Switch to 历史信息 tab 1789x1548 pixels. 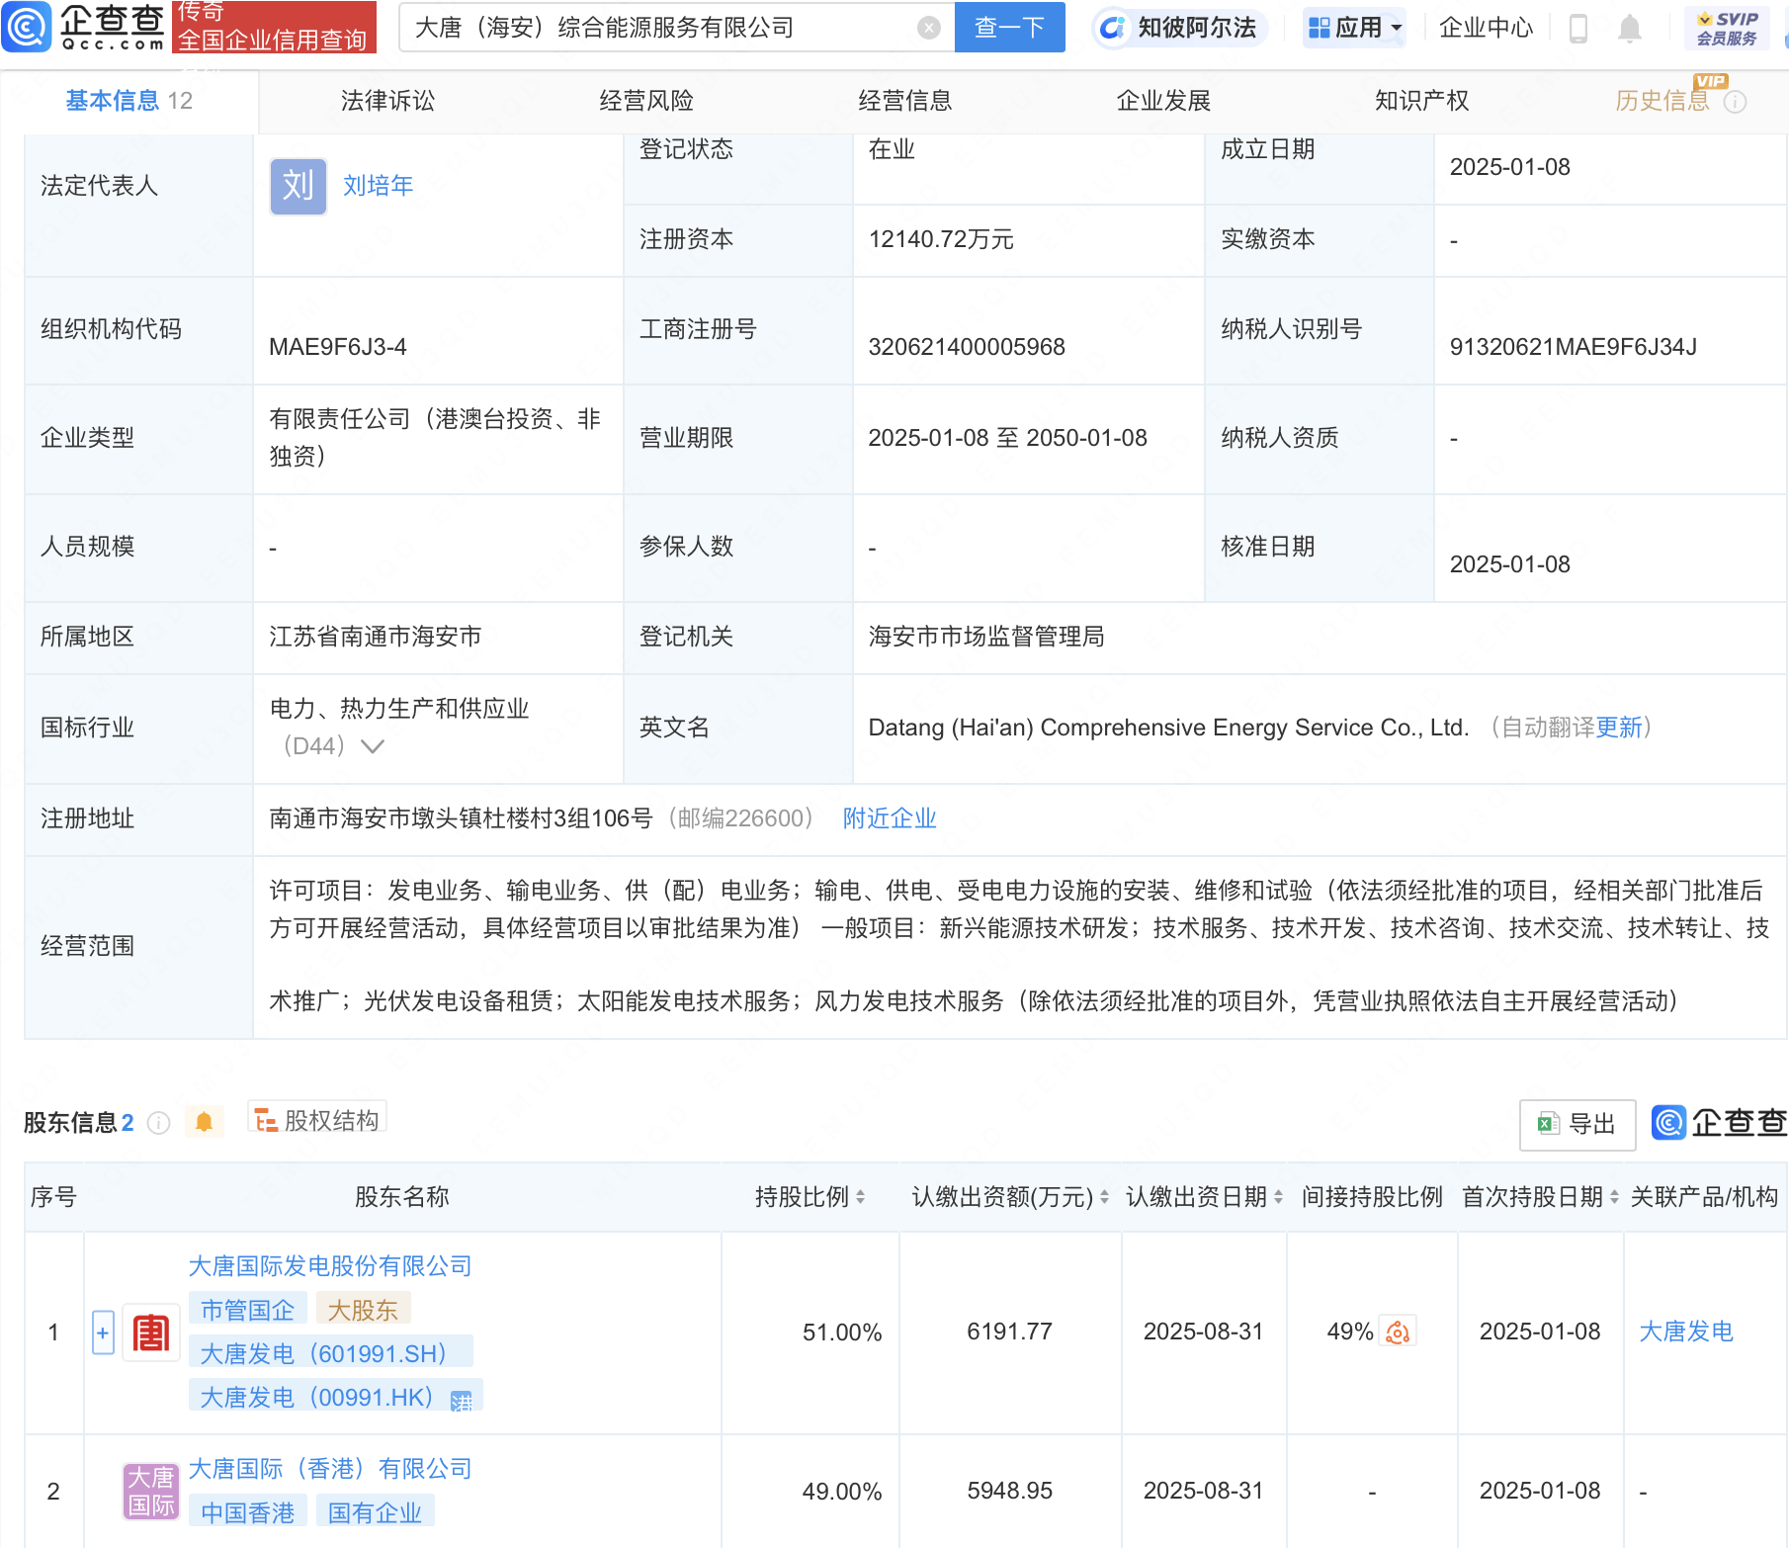coord(1662,101)
